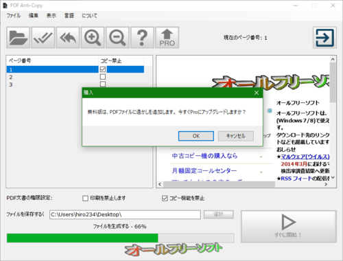The height and width of the screenshot is (261, 343).
Task: Open the について menu
Action: pyautogui.click(x=89, y=16)
